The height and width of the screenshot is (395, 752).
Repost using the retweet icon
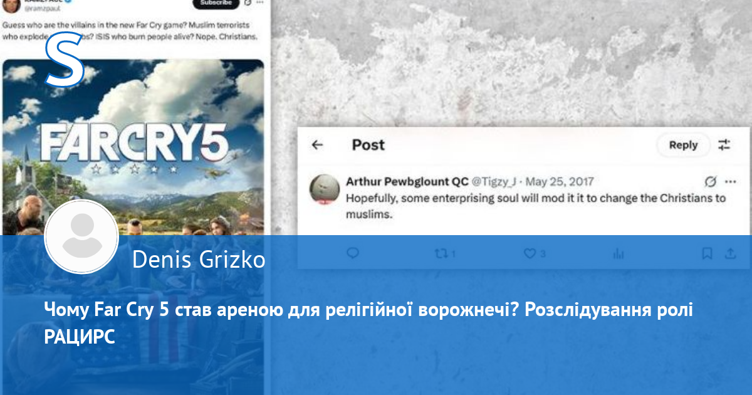tap(442, 253)
